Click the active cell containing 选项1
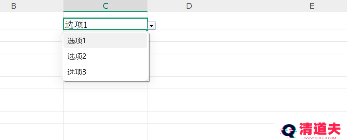The height and width of the screenshot is (140, 347). pos(105,24)
